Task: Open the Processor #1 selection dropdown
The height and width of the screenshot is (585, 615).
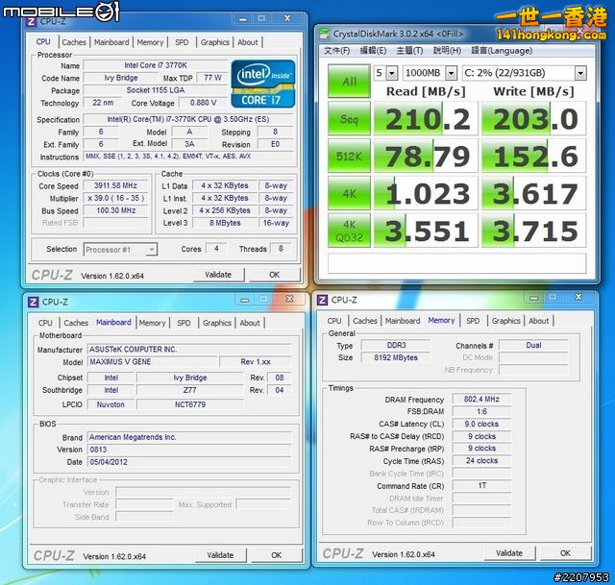Action: click(122, 250)
